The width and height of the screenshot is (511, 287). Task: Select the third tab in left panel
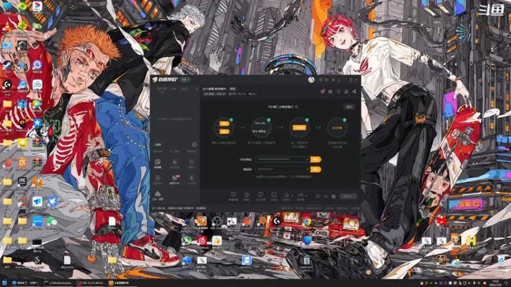pos(184,89)
